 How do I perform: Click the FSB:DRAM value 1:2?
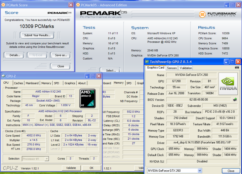click(x=133, y=116)
